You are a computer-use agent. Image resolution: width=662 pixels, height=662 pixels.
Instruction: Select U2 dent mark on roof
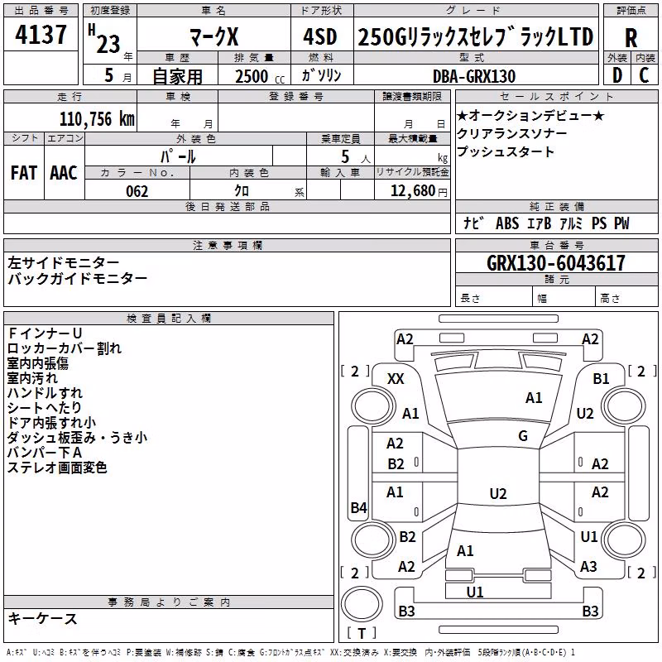(498, 493)
